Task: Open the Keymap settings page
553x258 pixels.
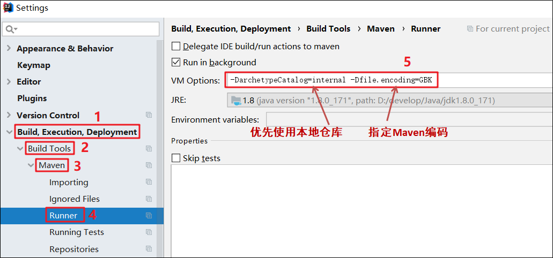Action: click(x=33, y=65)
